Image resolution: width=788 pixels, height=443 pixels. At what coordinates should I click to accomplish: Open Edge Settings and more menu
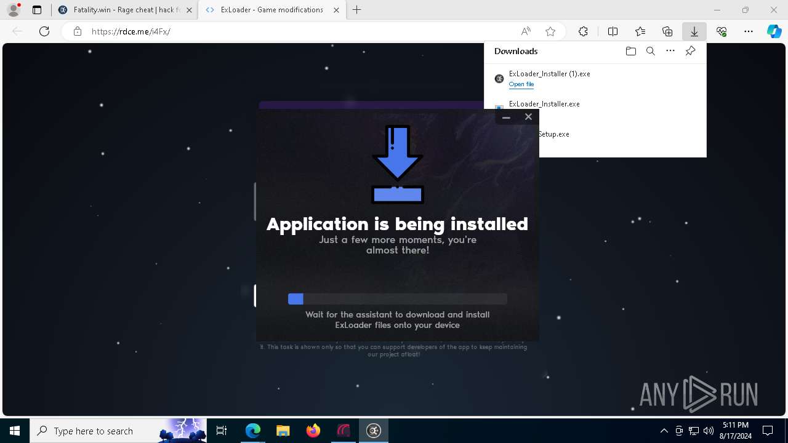click(x=749, y=31)
